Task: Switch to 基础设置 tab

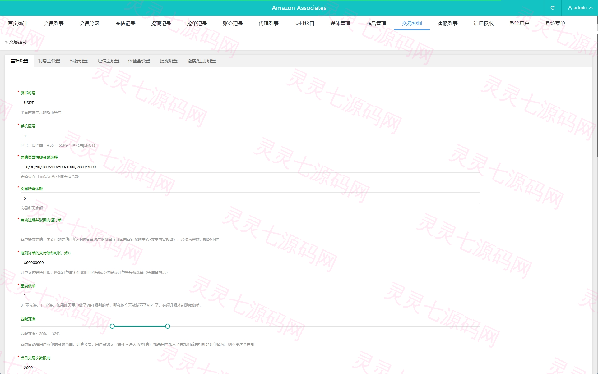Action: tap(20, 61)
